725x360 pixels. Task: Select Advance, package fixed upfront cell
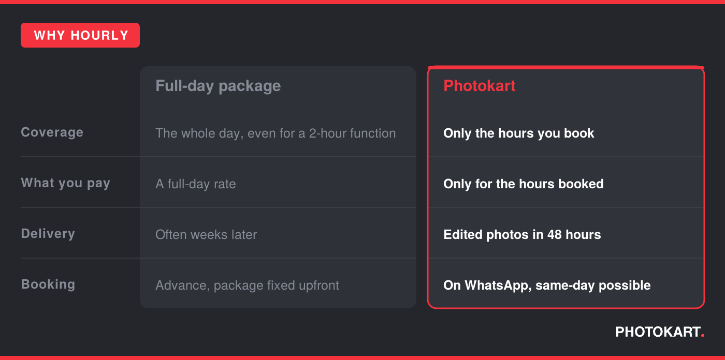(x=247, y=286)
